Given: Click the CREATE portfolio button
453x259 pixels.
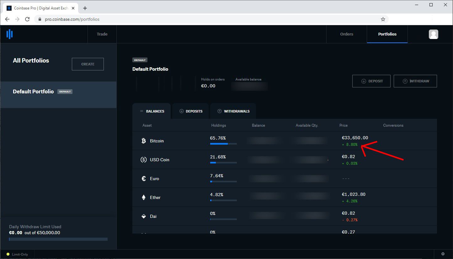Looking at the screenshot, I should coord(88,64).
